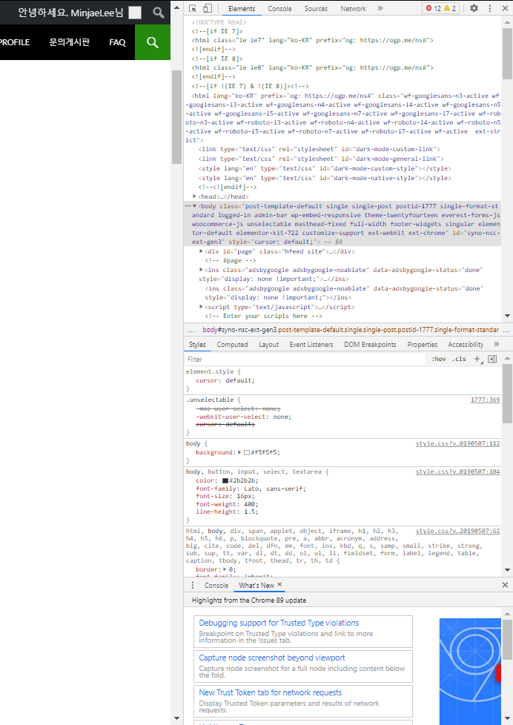Toggle the .cls classes button
The width and height of the screenshot is (513, 725).
click(459, 360)
